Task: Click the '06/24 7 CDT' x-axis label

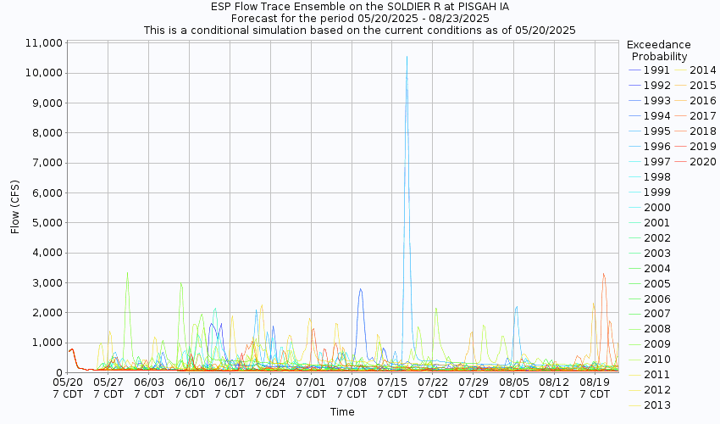Action: click(270, 388)
